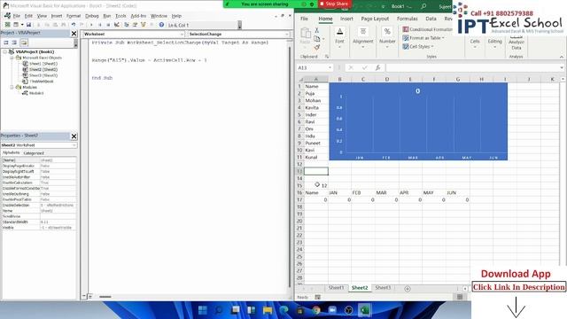Open the Properties Window toolbar icon
The height and width of the screenshot is (319, 567).
point(135,25)
